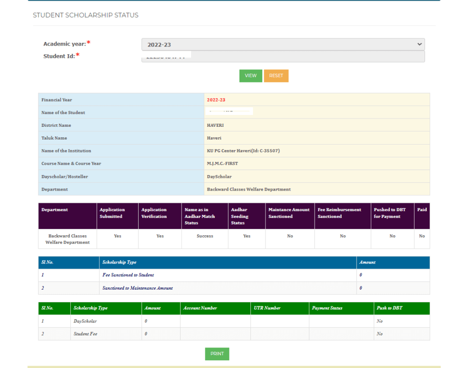Click Name as in Aadhar Match Status header

tap(205, 216)
